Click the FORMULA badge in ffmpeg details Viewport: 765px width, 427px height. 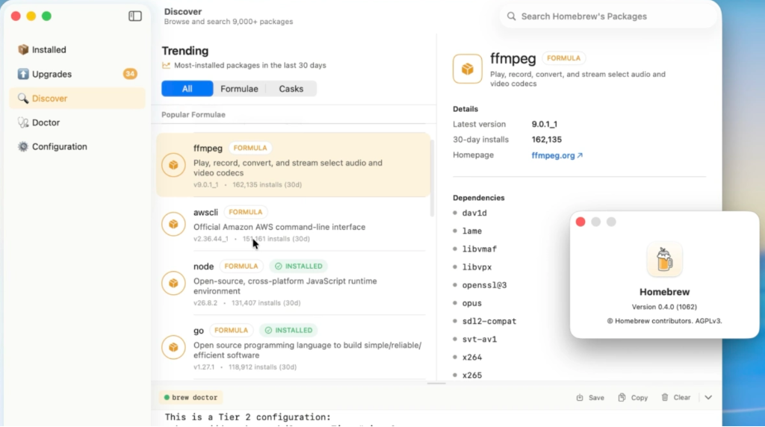click(x=563, y=58)
